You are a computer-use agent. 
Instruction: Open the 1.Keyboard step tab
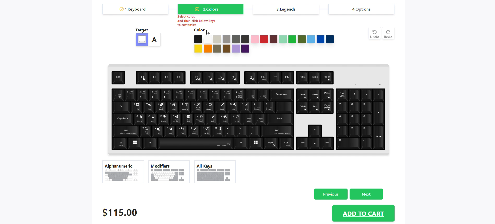[135, 9]
